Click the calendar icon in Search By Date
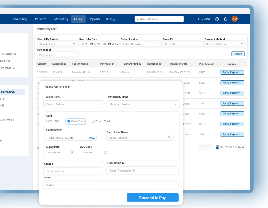This screenshot has height=208, width=268. click(x=83, y=44)
